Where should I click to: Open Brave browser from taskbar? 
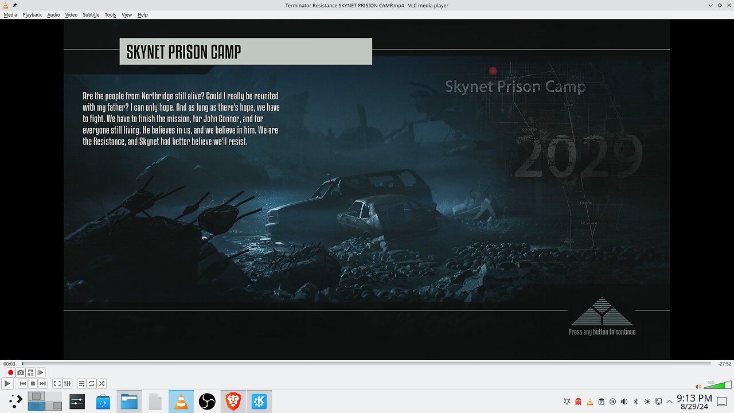coord(233,402)
